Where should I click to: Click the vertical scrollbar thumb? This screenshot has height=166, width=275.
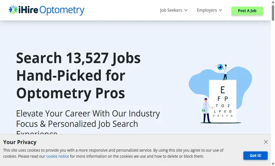(273, 13)
